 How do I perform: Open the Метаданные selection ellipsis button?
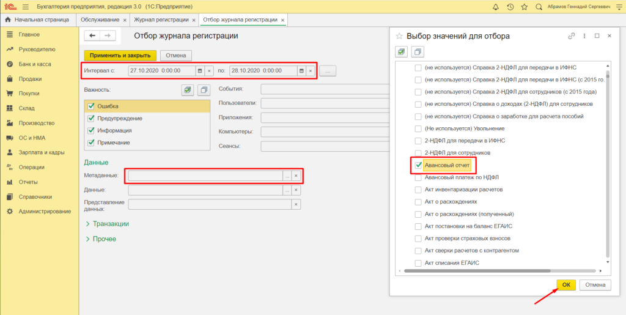[x=287, y=176]
